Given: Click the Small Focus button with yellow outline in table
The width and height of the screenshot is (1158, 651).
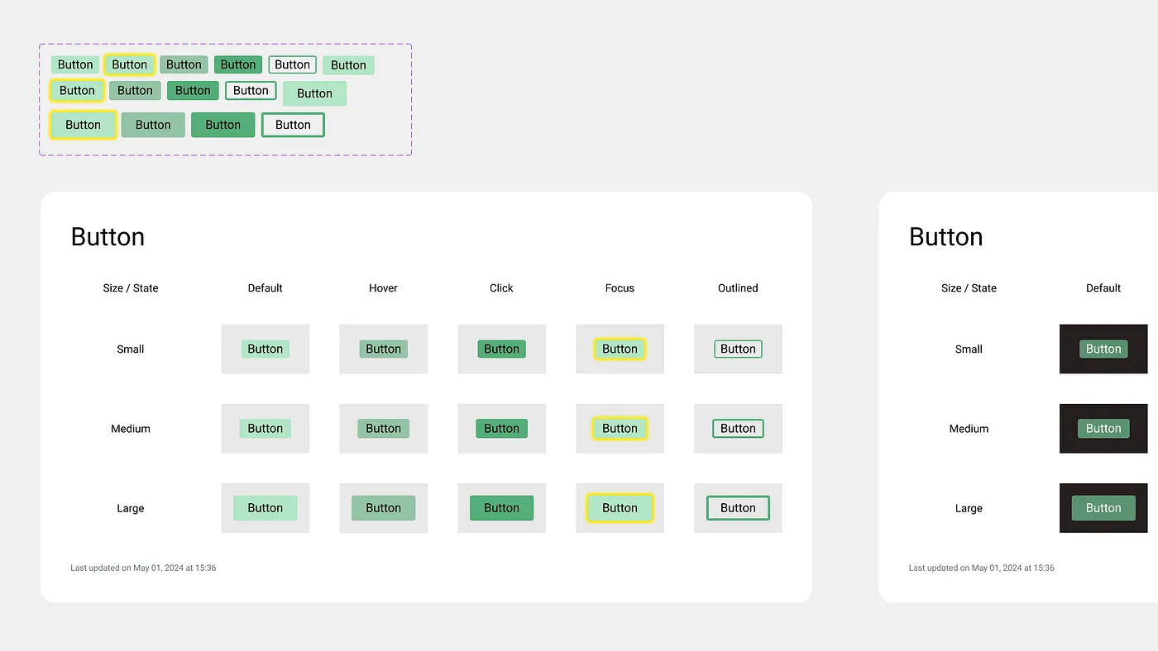Looking at the screenshot, I should pyautogui.click(x=620, y=349).
